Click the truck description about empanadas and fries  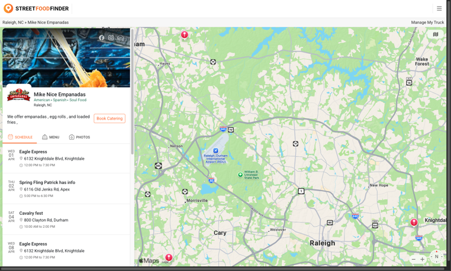point(49,120)
